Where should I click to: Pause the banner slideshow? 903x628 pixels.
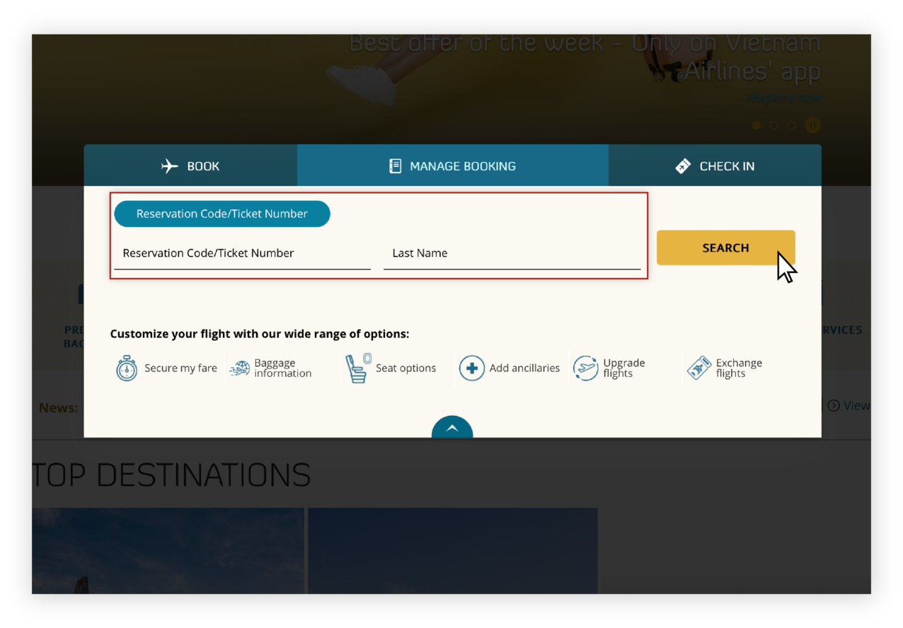point(812,125)
